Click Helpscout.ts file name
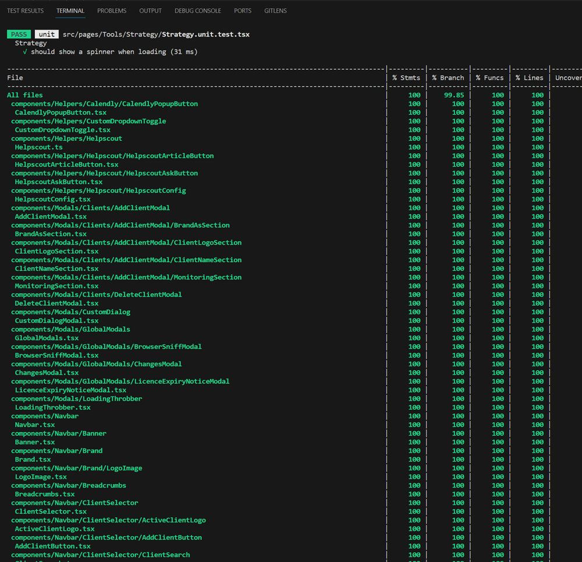 click(38, 147)
